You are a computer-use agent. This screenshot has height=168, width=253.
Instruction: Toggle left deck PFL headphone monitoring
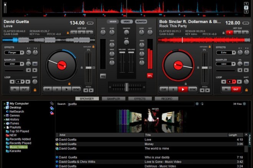[103, 76]
